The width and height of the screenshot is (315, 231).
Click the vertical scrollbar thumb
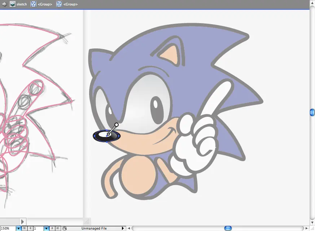[312, 112]
